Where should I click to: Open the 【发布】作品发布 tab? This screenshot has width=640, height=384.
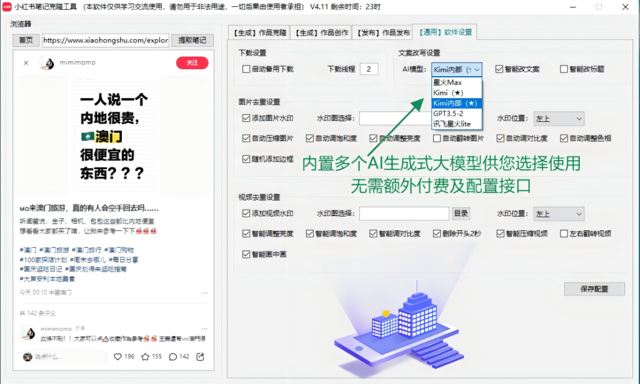point(384,32)
